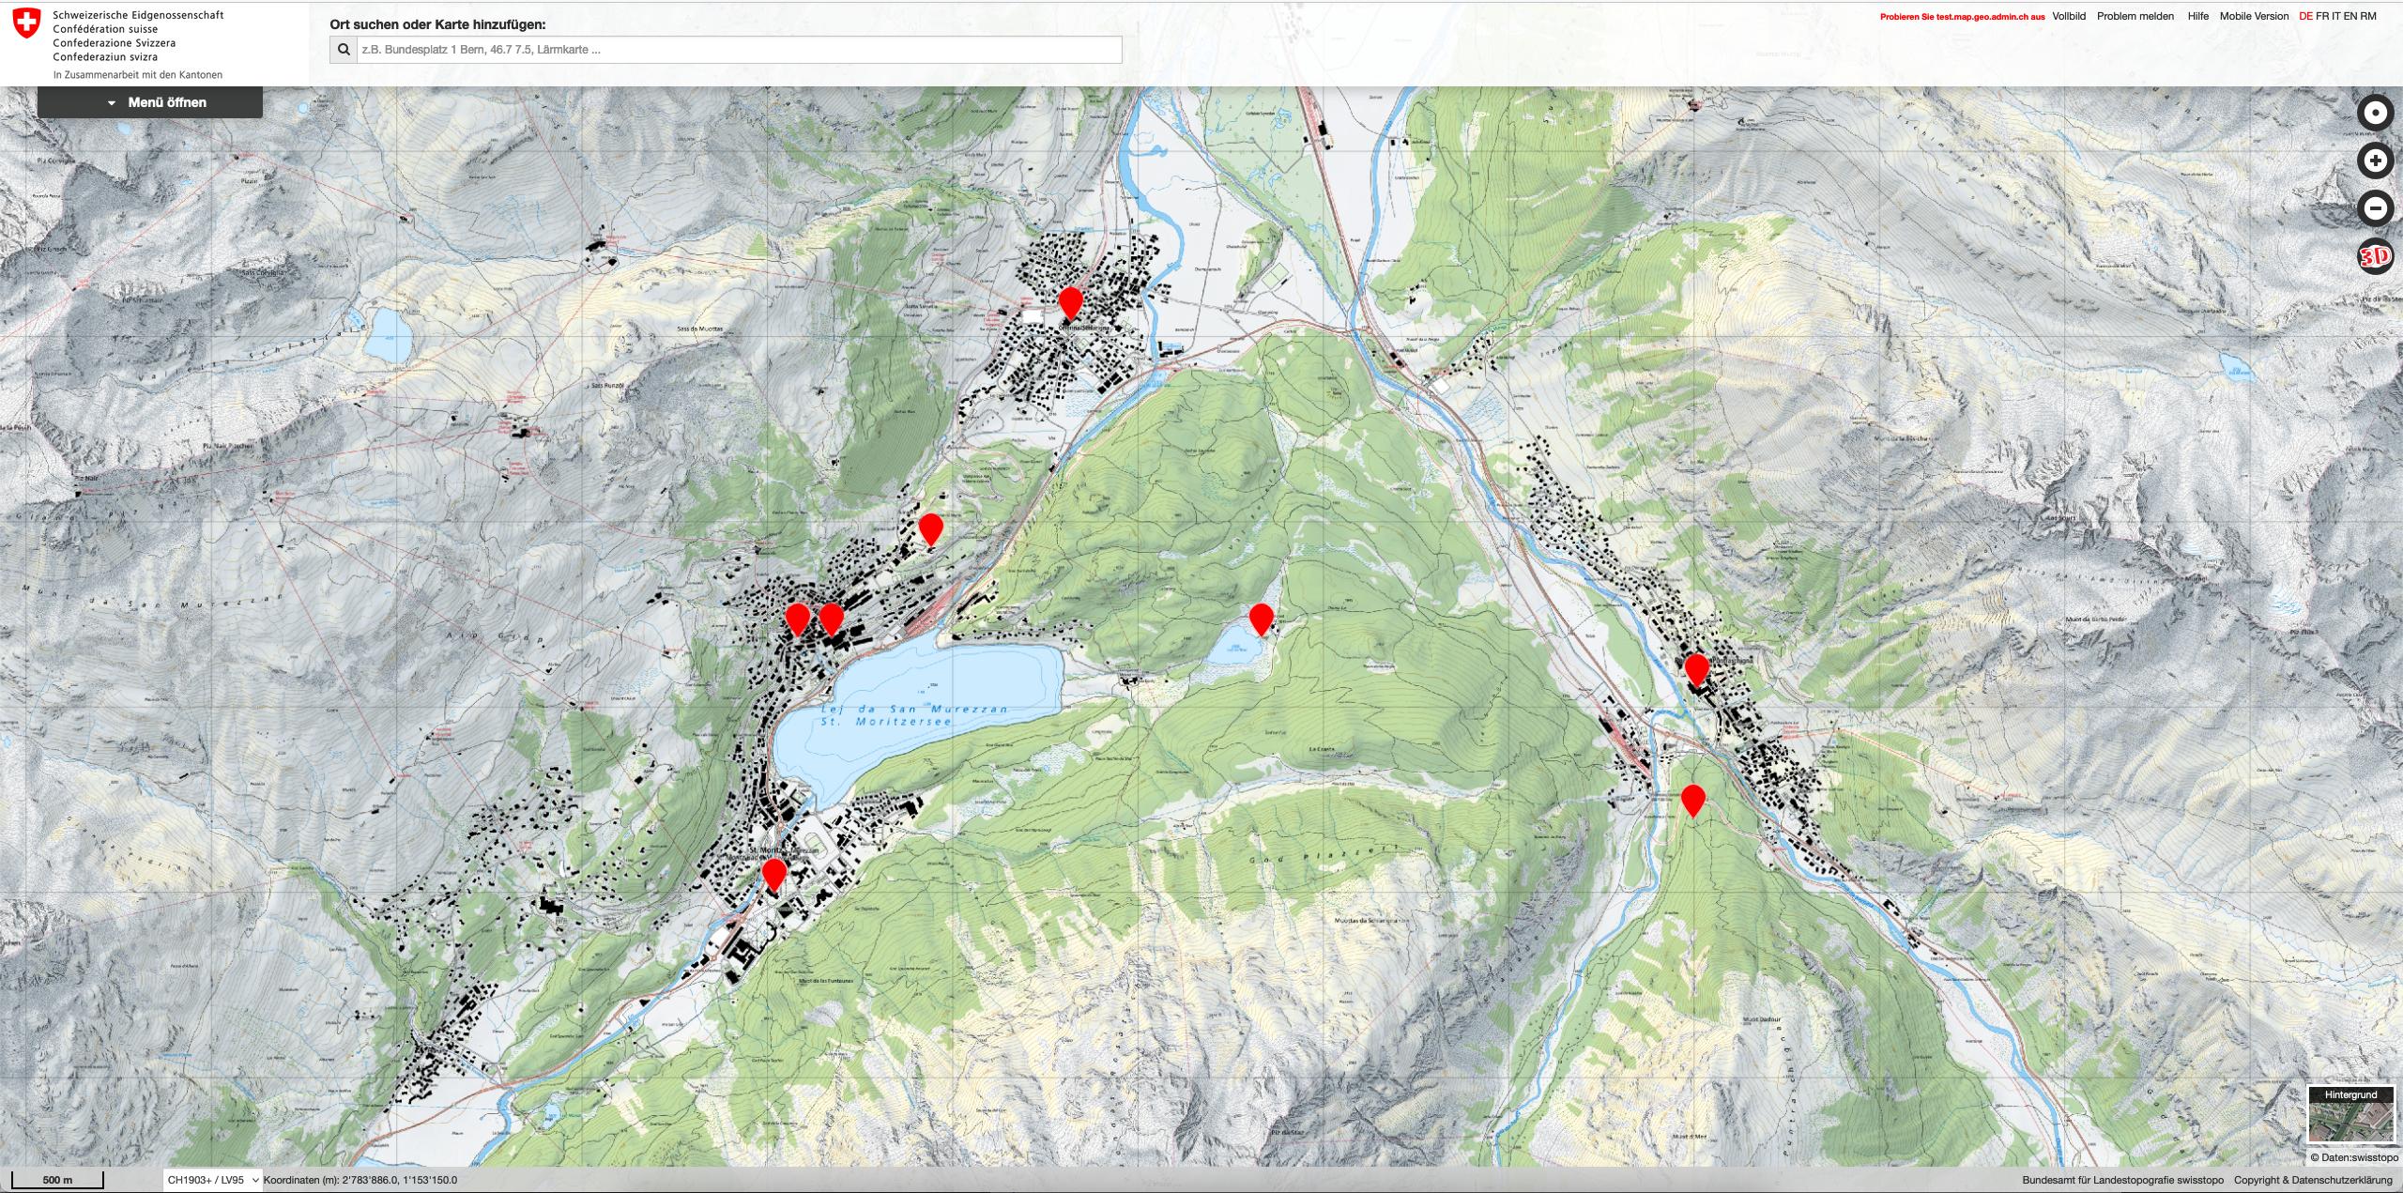Open Copyright & Datenschutzerklärung link
Viewport: 2403px width, 1193px height.
coord(2313,1180)
